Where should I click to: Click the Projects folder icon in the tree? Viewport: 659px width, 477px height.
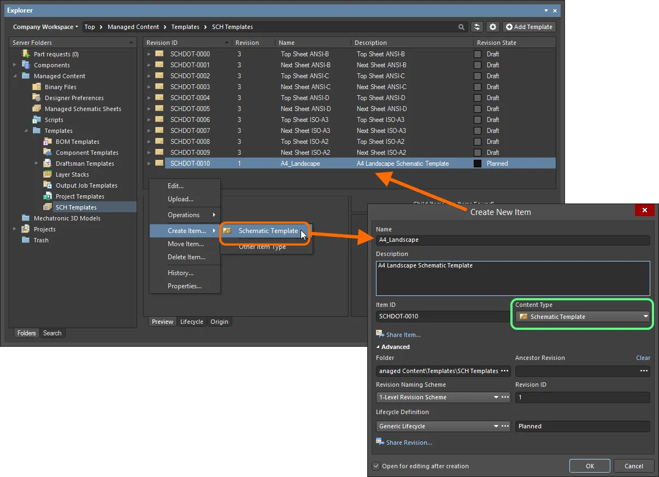(x=26, y=229)
